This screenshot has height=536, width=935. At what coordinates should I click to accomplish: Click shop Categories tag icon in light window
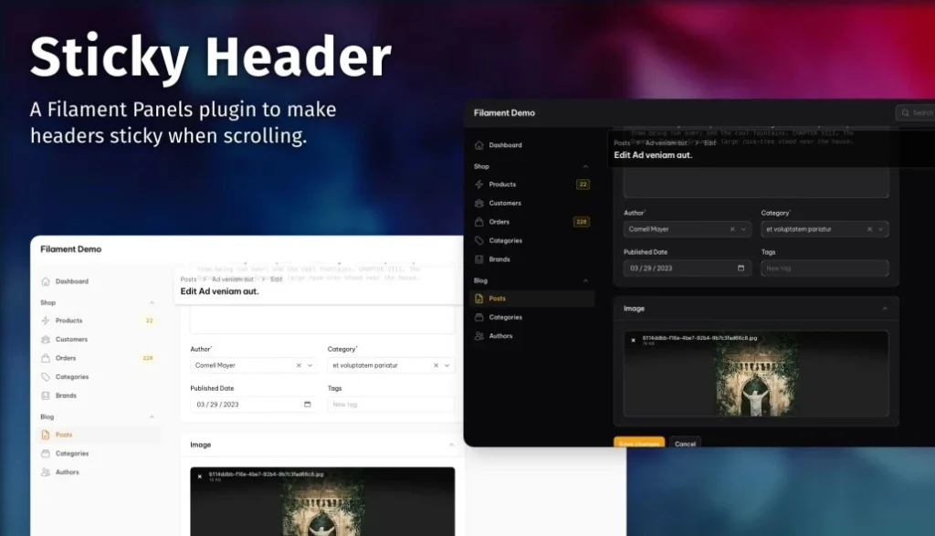click(46, 377)
